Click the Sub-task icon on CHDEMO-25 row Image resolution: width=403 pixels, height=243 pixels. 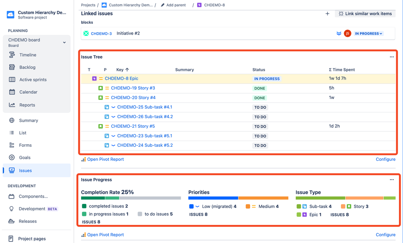(106, 107)
